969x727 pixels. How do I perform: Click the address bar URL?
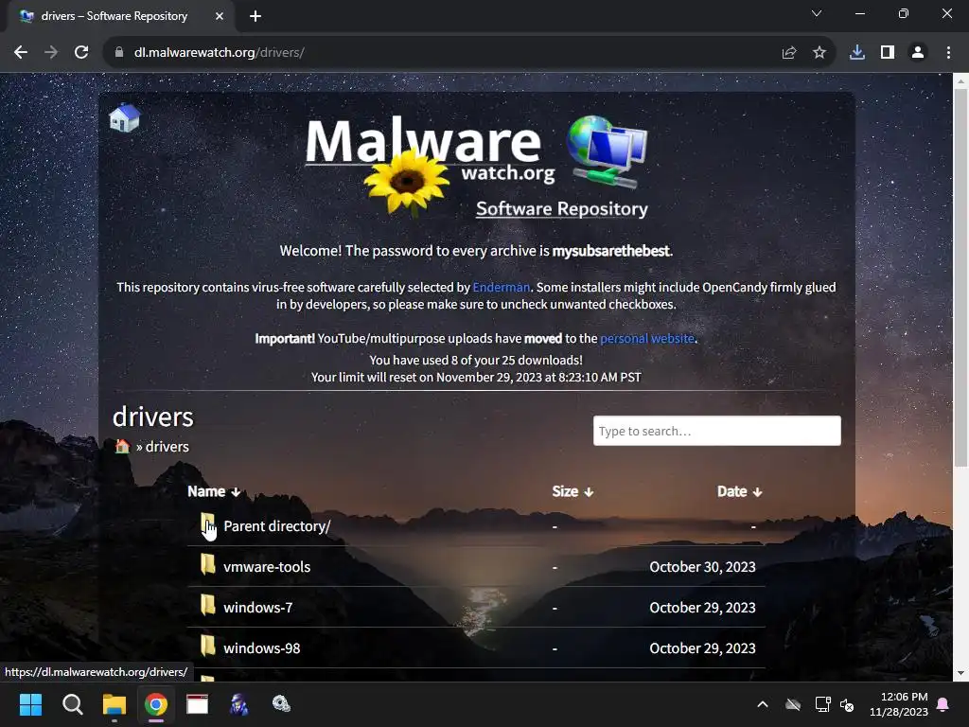[219, 53]
